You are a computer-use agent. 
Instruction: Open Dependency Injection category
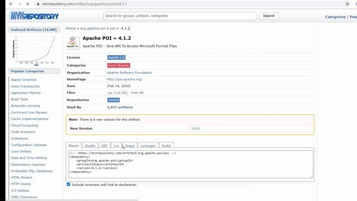(28, 165)
